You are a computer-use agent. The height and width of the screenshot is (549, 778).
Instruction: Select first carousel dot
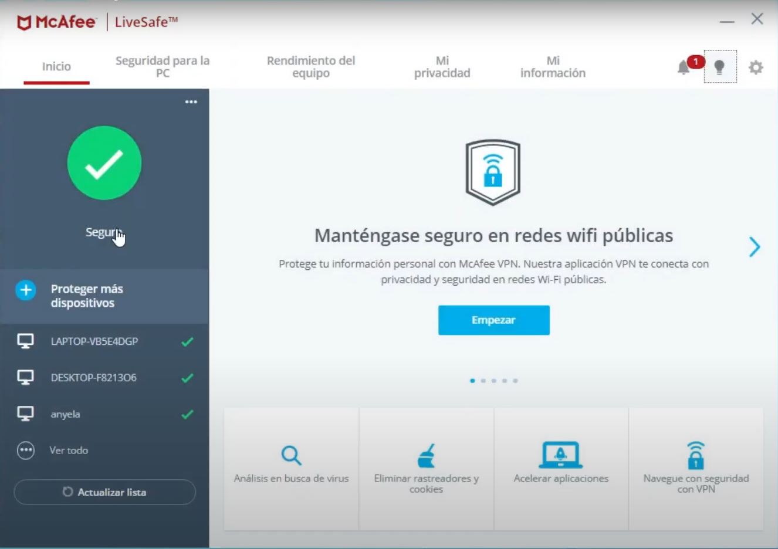(x=472, y=381)
